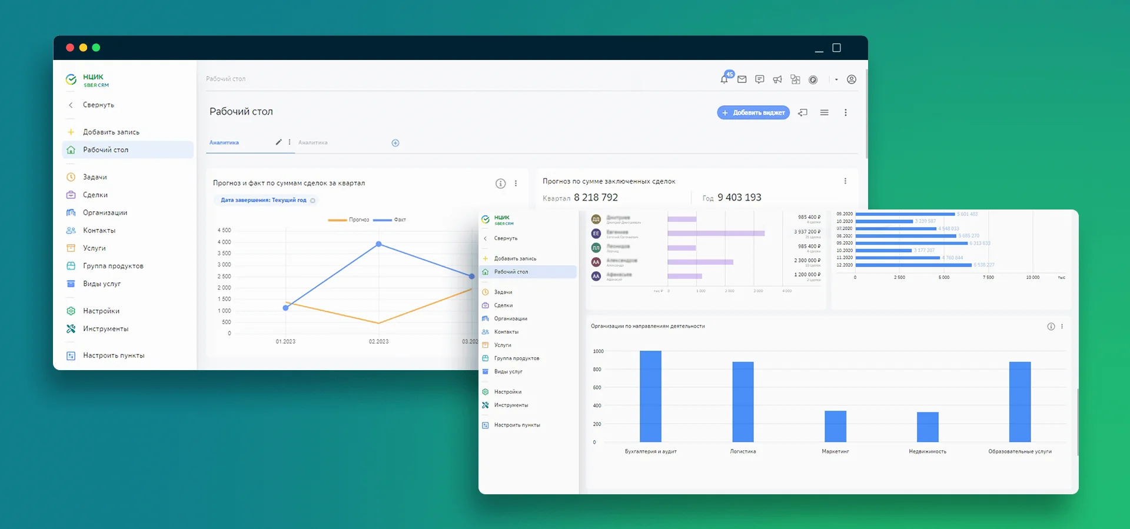Open the user profile icon
This screenshot has height=529, width=1130.
851,79
